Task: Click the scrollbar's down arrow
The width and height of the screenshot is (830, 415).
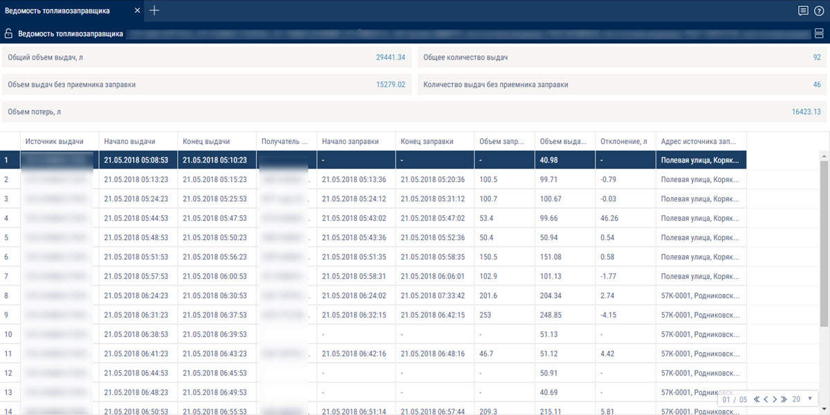Action: click(824, 411)
